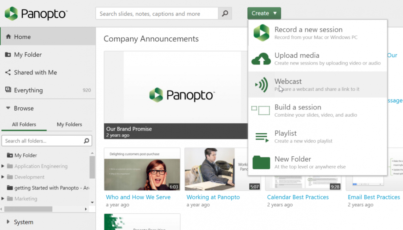Click the My Folder icon in the folder tree
This screenshot has width=403, height=230.
click(x=10, y=155)
